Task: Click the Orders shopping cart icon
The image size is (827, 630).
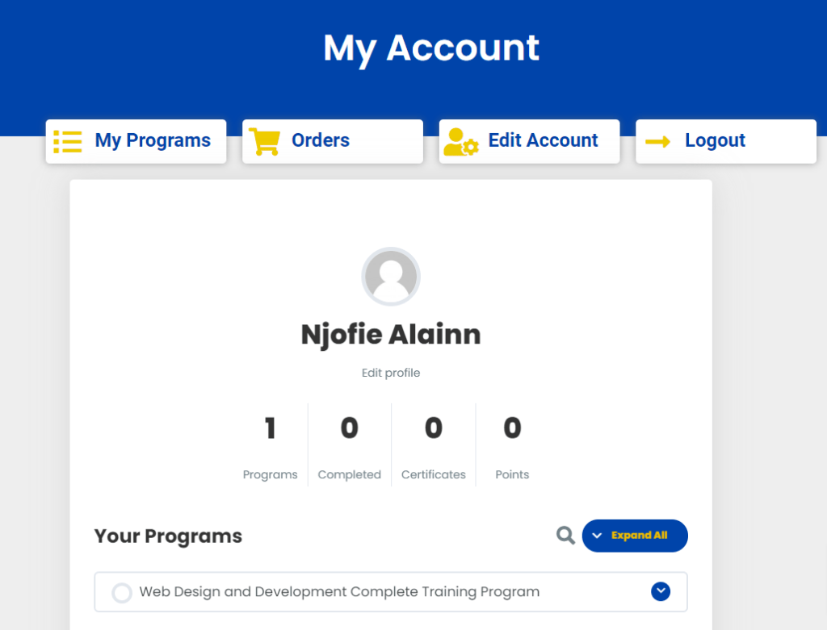Action: [x=264, y=141]
